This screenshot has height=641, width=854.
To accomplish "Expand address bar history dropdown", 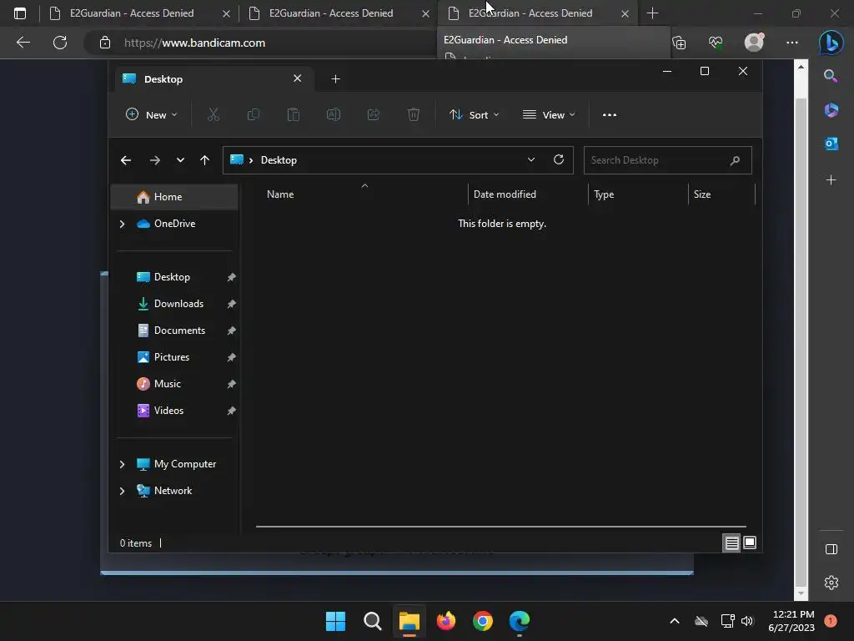I will 531,159.
